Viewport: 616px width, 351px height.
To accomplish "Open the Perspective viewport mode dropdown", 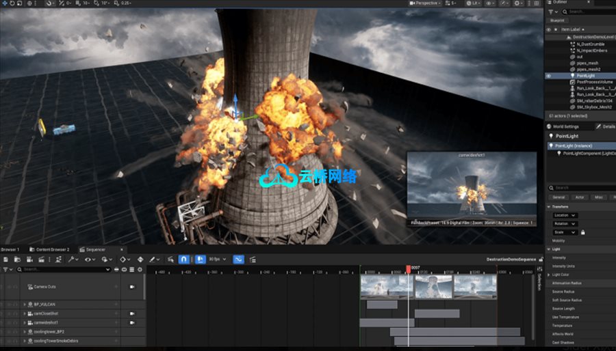I will [424, 3].
